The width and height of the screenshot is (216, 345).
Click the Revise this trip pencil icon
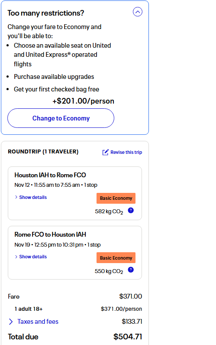click(105, 152)
